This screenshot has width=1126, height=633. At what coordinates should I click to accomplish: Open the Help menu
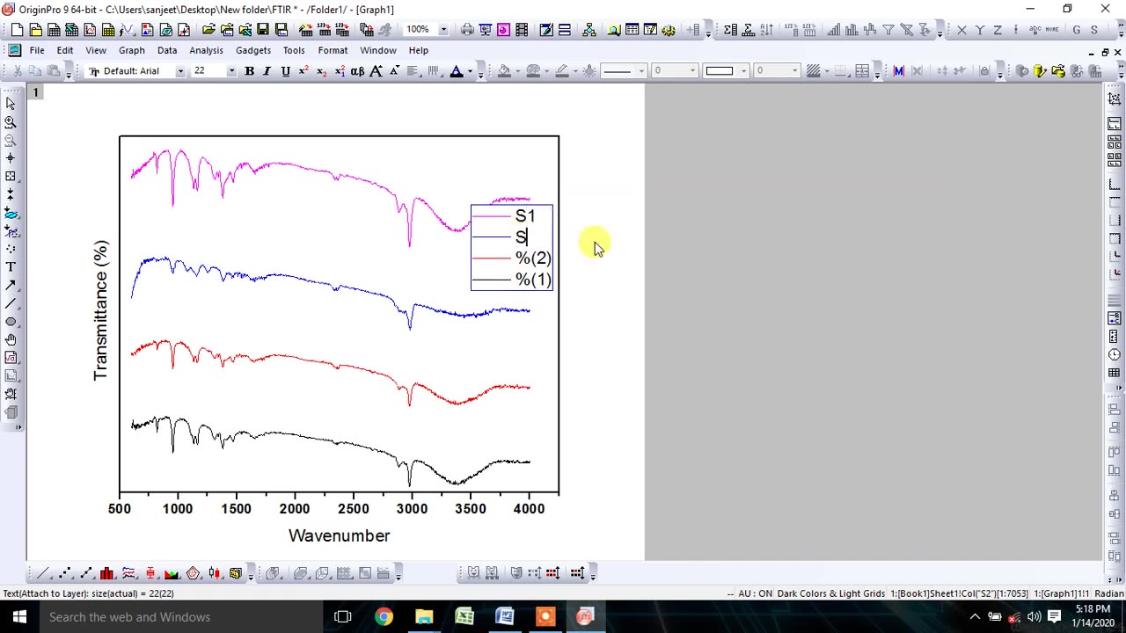[419, 50]
